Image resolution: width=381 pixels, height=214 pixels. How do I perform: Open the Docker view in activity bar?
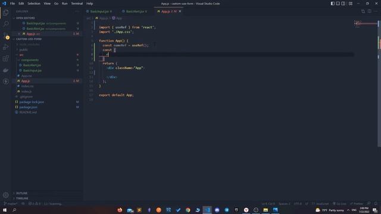pos(6,70)
